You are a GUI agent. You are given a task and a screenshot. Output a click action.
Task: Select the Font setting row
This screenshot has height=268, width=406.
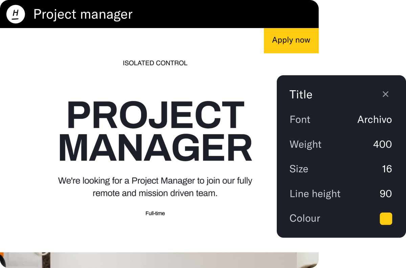point(300,120)
